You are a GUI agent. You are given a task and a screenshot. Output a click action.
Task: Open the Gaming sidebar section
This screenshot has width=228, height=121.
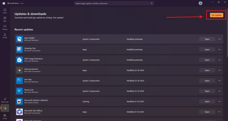click(x=5, y=27)
